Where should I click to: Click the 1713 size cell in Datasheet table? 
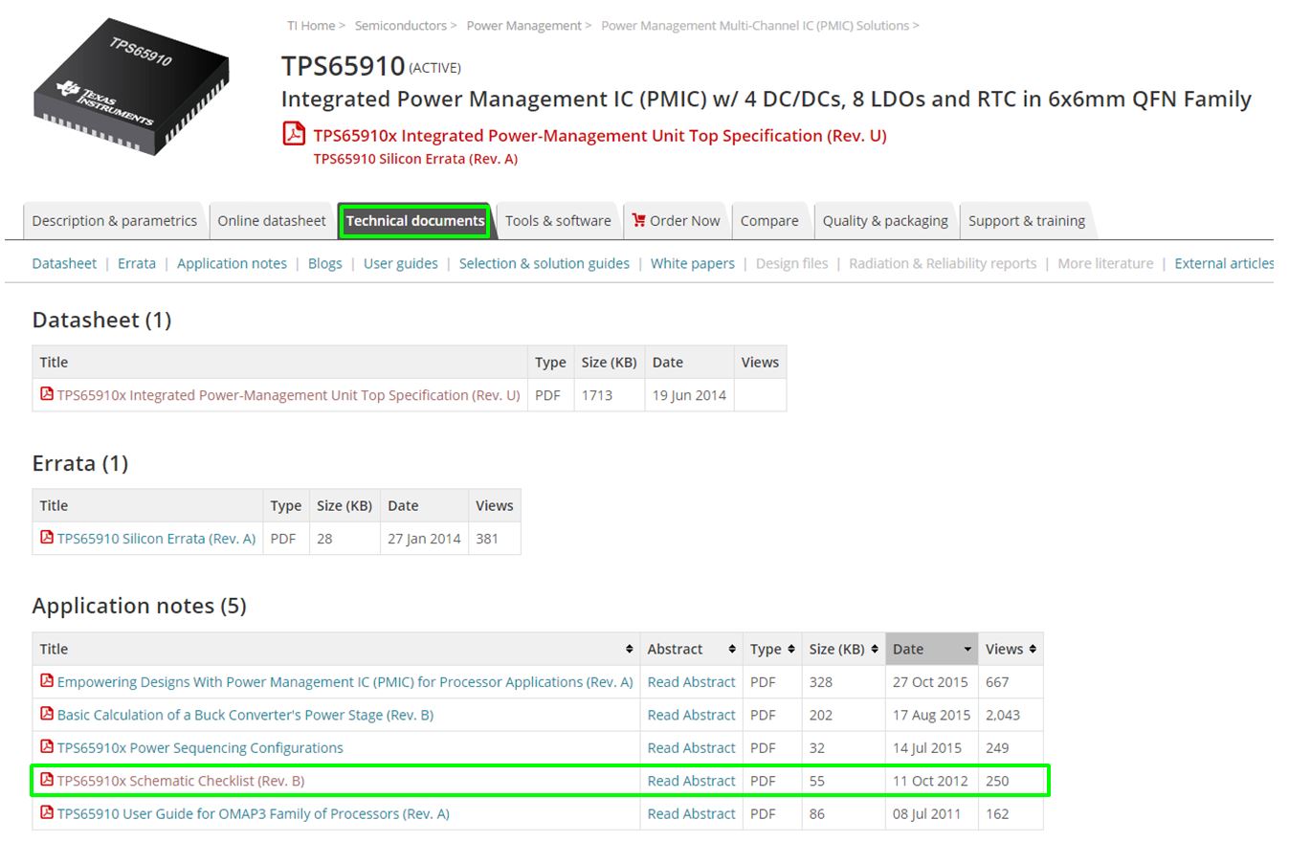pos(609,394)
